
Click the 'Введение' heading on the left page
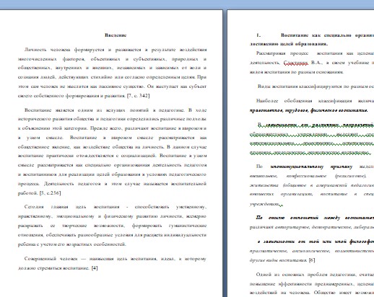point(116,35)
